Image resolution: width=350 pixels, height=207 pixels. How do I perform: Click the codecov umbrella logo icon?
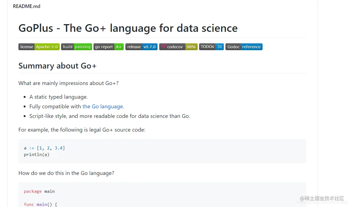click(164, 47)
